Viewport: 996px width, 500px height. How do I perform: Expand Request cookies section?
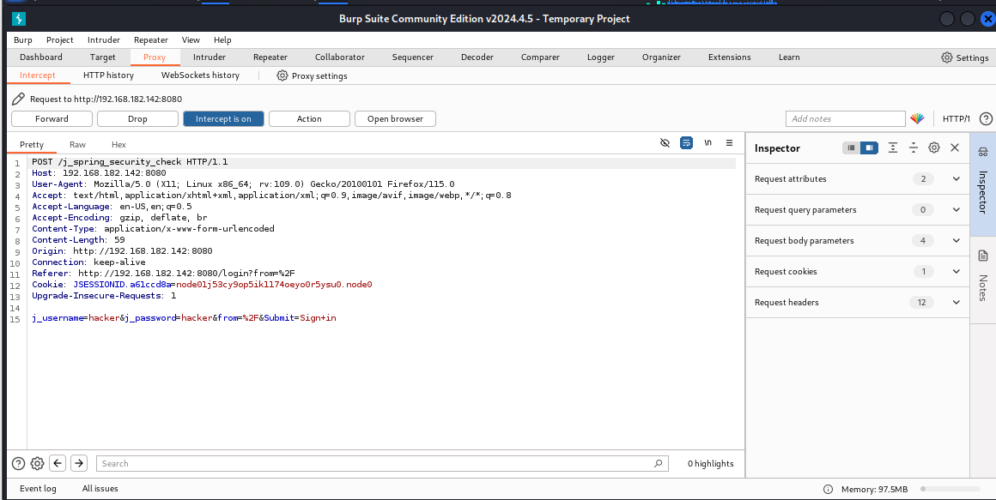pos(956,272)
